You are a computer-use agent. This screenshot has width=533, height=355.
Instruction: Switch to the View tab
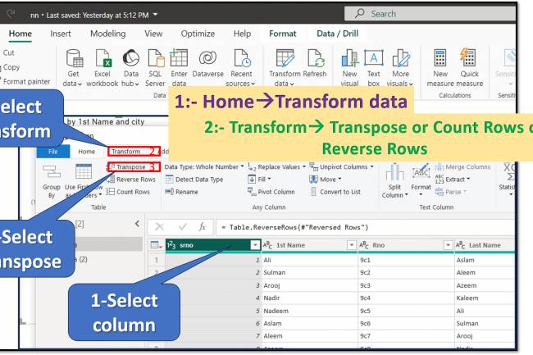pos(153,34)
